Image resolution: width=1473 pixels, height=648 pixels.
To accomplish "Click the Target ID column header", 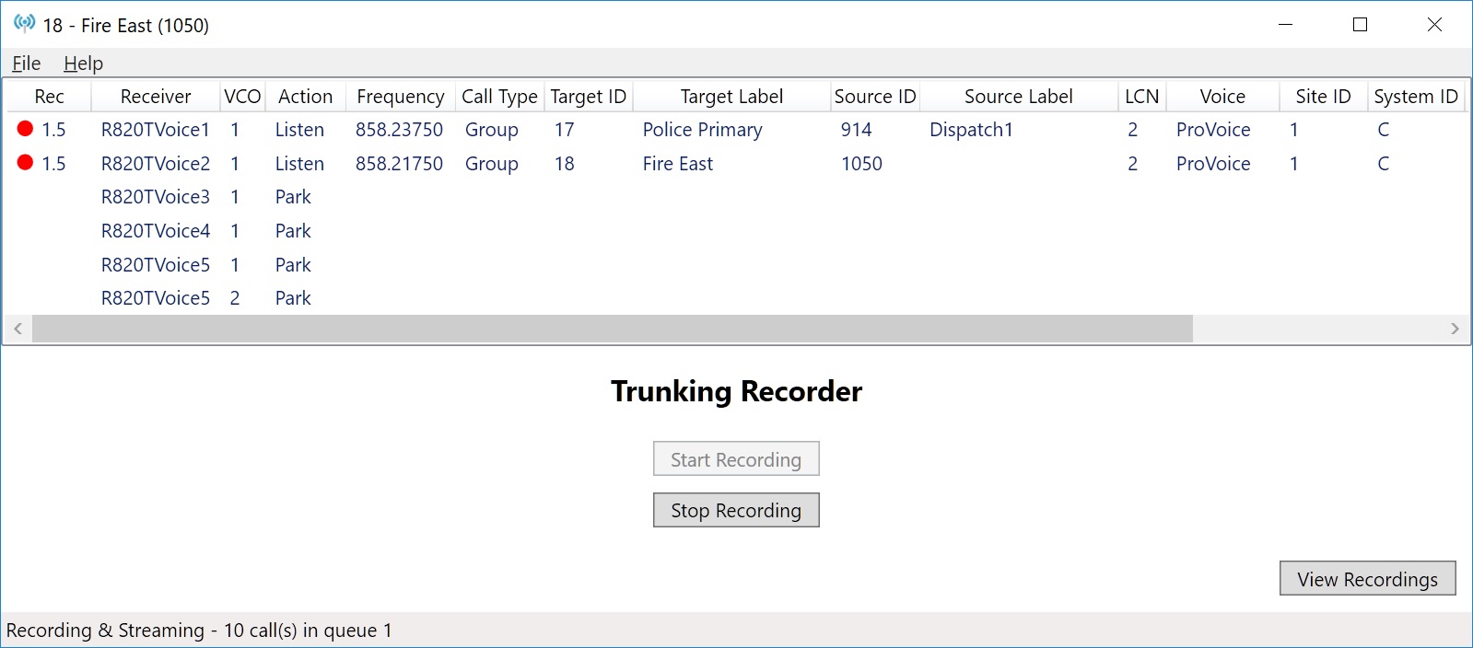I will pos(589,97).
